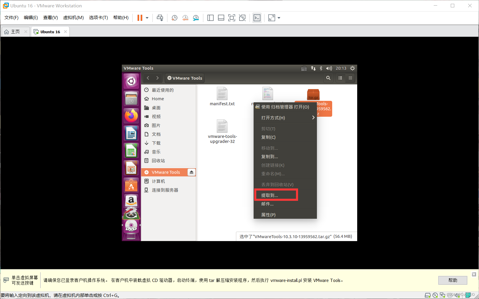The width and height of the screenshot is (479, 299).
Task: Open the 查看(V) menu
Action: (51, 18)
